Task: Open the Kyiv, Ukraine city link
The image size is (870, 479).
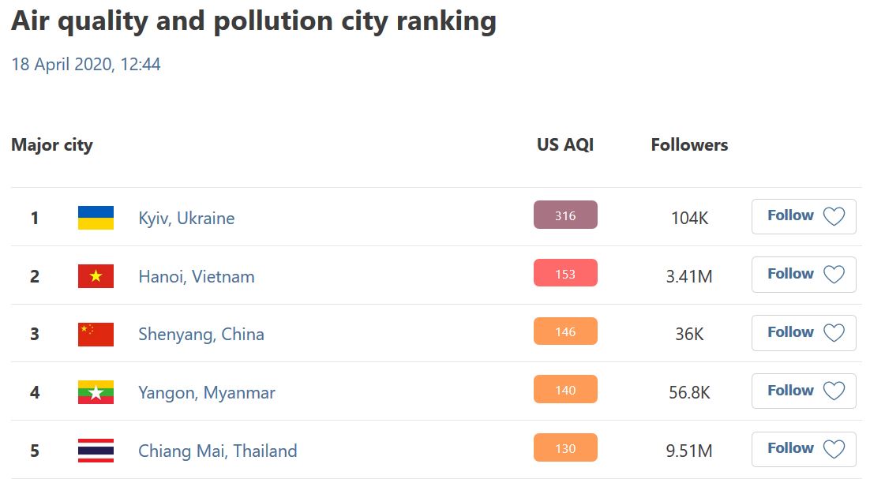Action: pos(186,219)
